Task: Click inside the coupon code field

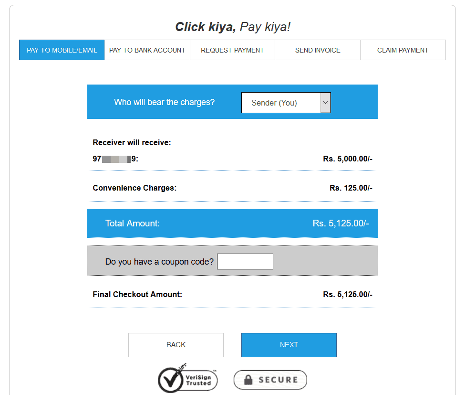Action: point(245,261)
